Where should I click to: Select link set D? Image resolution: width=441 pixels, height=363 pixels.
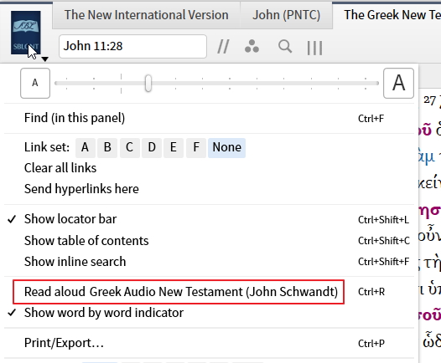[x=152, y=147]
